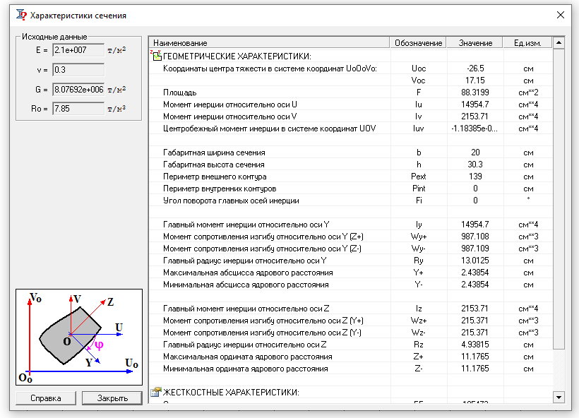Select Периметр внешнего контура row

coord(351,177)
